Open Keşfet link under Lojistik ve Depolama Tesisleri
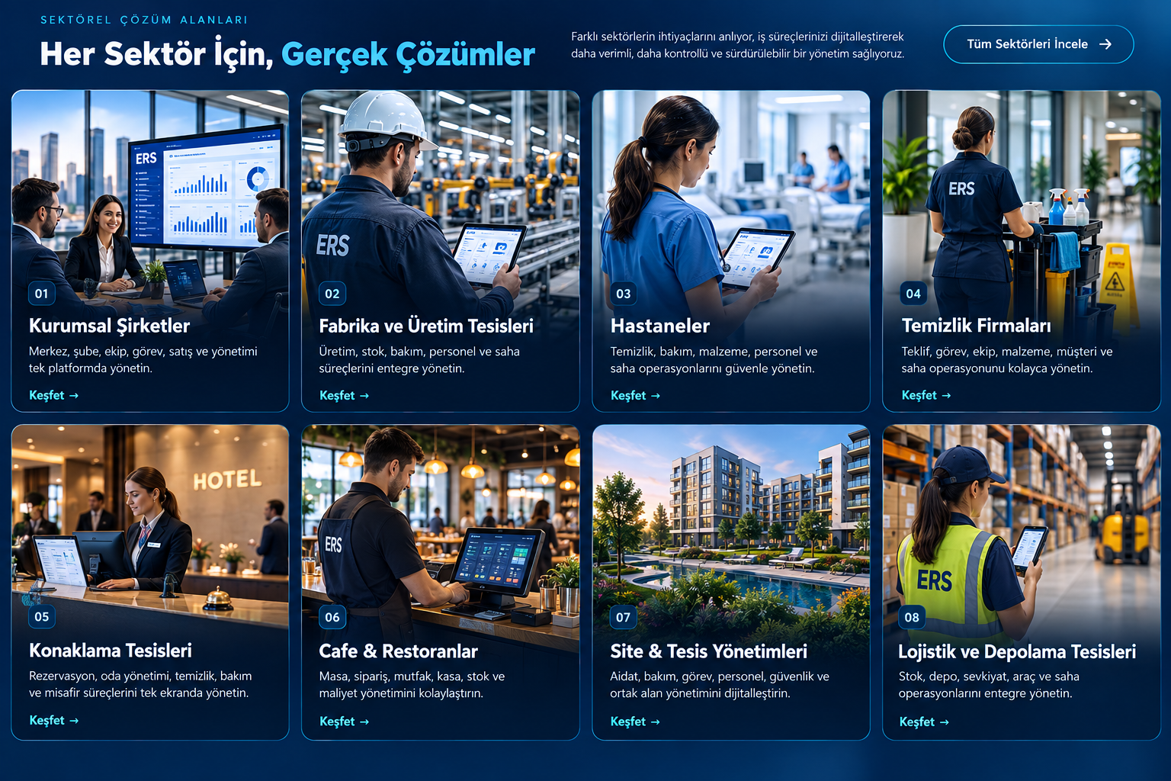1171x781 pixels. (924, 722)
